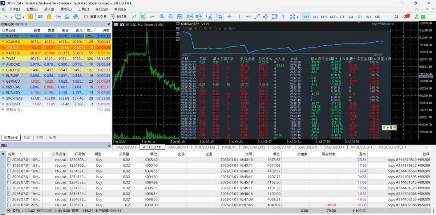The width and height of the screenshot is (436, 215).
Task: Click the 往上壘原 label on chart
Action: coord(389,128)
